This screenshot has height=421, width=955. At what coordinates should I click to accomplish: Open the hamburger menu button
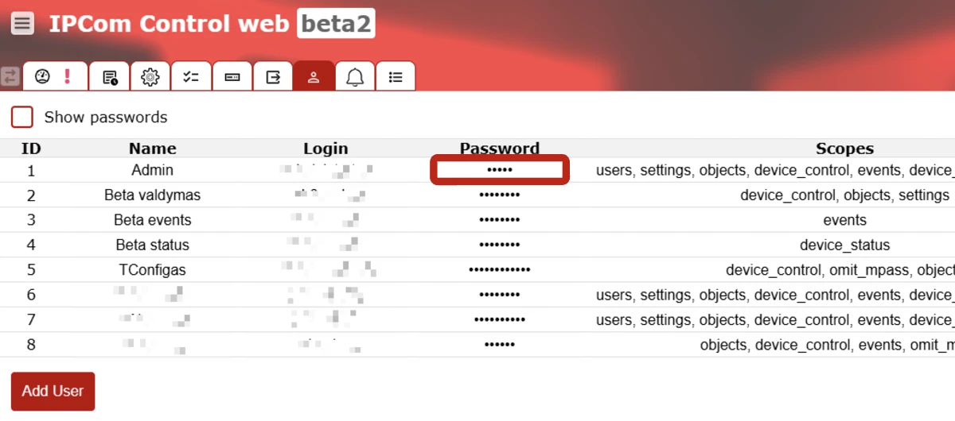click(x=22, y=23)
